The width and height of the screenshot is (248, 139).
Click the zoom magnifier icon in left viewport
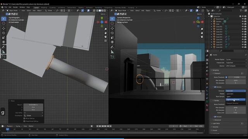click(x=105, y=29)
